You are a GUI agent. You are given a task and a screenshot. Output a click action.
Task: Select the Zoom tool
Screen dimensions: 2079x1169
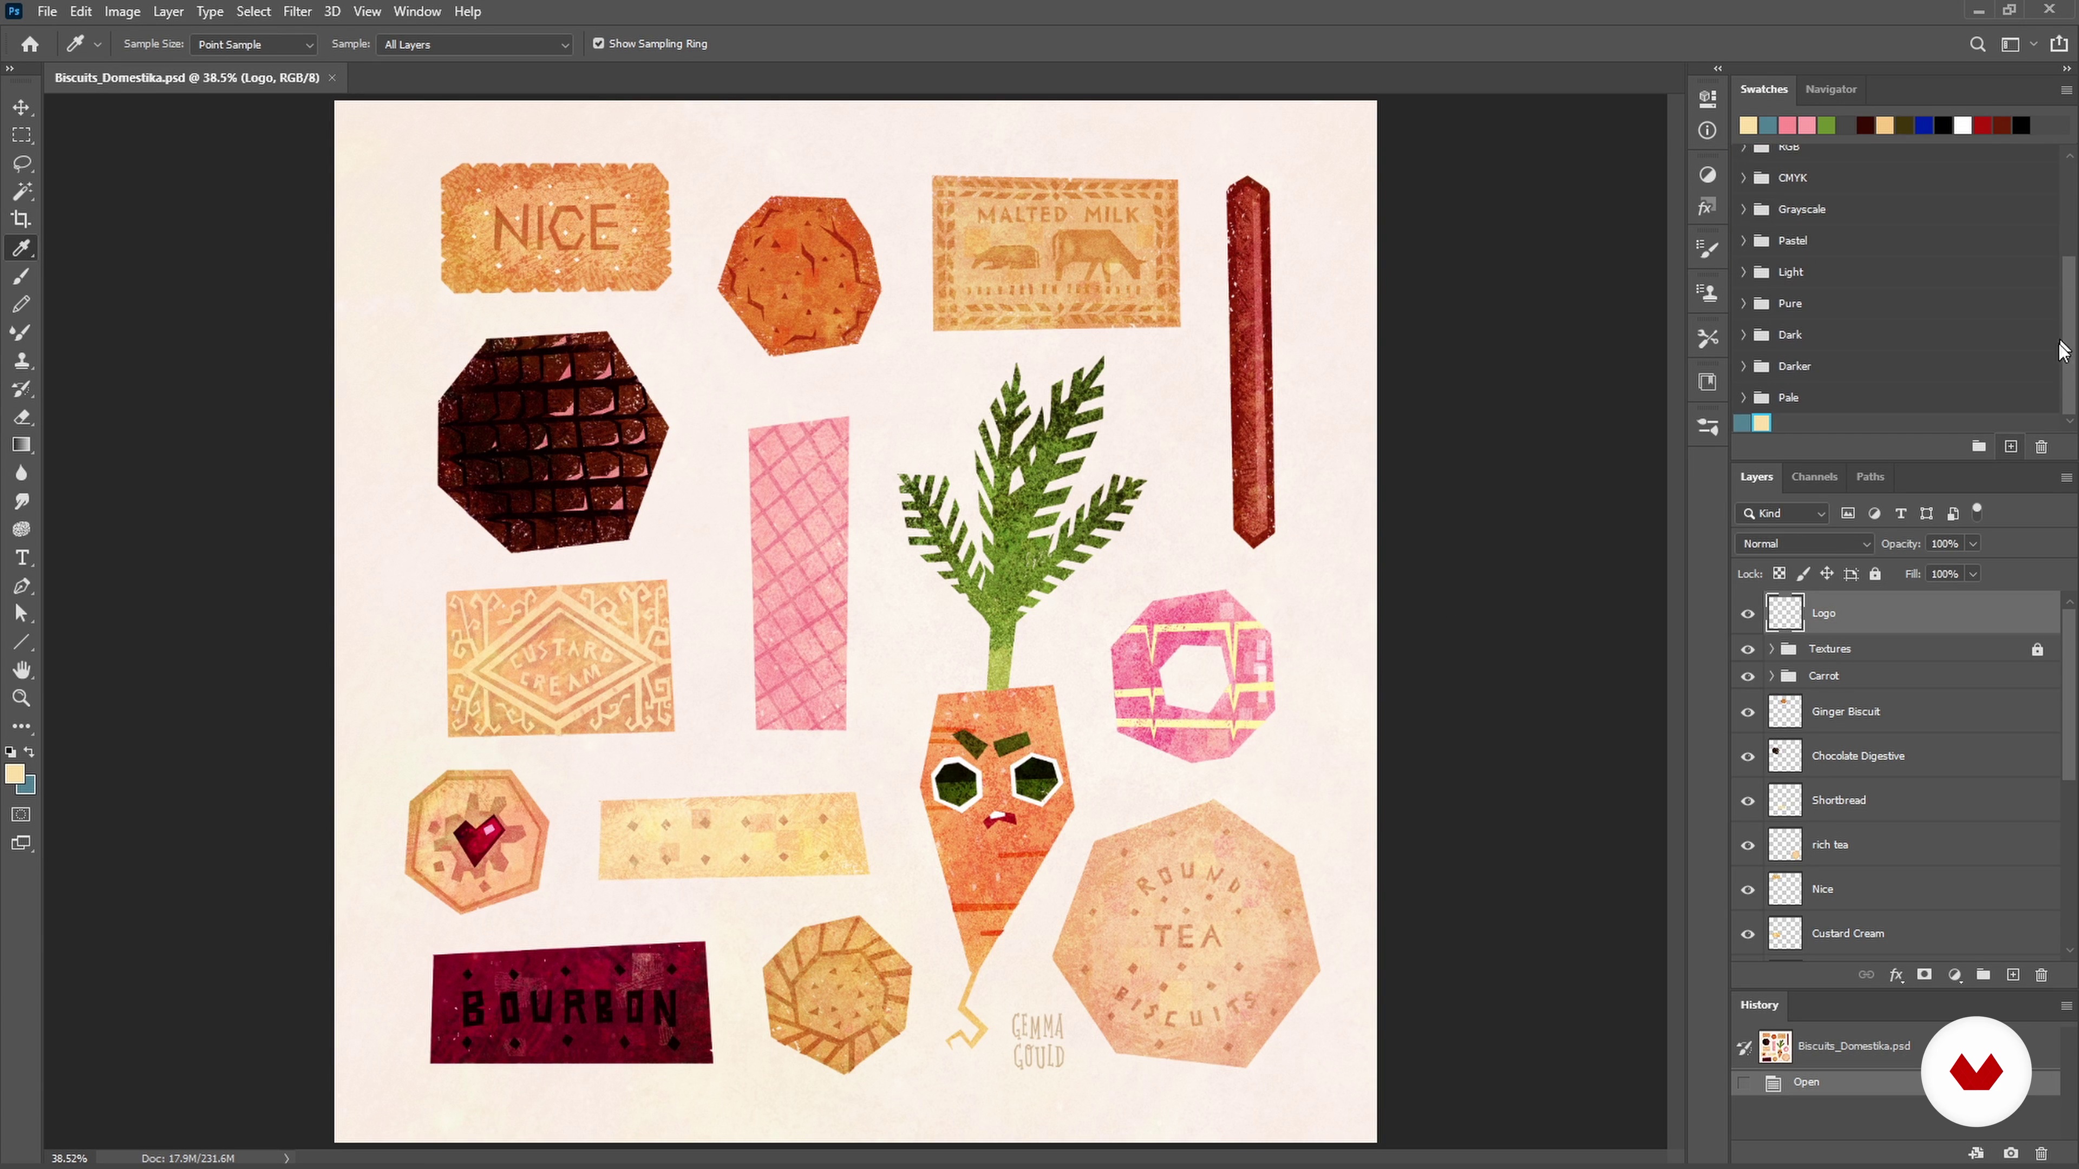coord(22,699)
